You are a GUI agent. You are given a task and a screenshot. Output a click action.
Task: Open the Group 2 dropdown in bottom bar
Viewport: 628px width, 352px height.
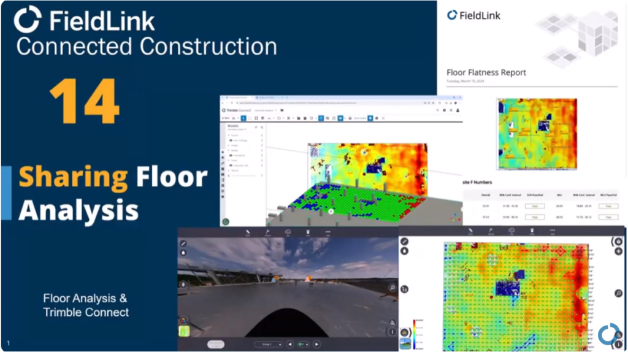269,344
